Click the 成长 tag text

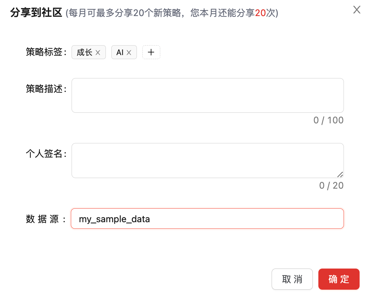click(x=84, y=53)
